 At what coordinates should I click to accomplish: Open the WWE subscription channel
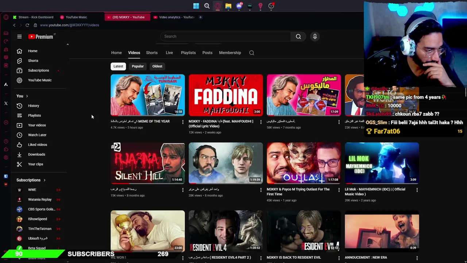32,190
